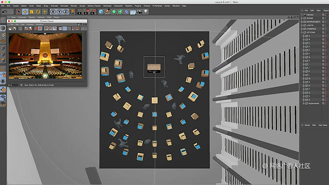329x185 pixels.
Task: Open the X-Particles menu
Action: [157, 6]
